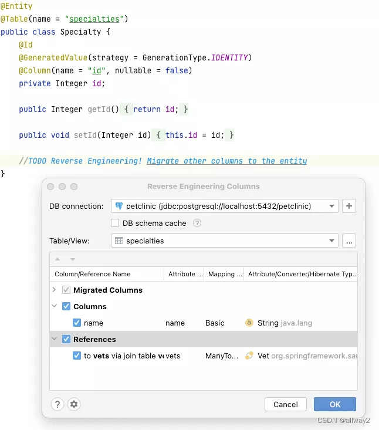Screen dimensions: 379x430
Task: Open the table browse ellipsis button
Action: (x=349, y=241)
